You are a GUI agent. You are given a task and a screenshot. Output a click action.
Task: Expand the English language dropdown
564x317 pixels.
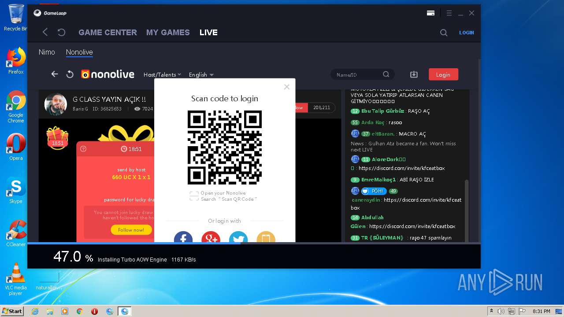click(201, 74)
